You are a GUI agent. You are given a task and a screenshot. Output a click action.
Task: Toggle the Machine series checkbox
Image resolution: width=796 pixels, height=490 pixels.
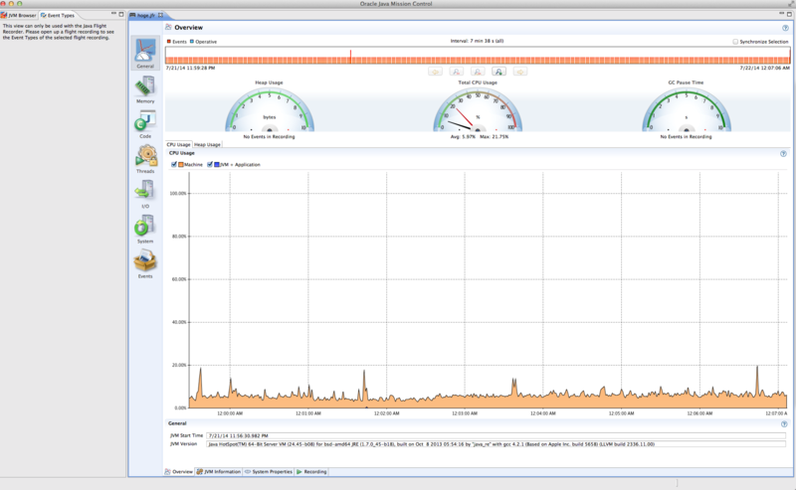174,164
